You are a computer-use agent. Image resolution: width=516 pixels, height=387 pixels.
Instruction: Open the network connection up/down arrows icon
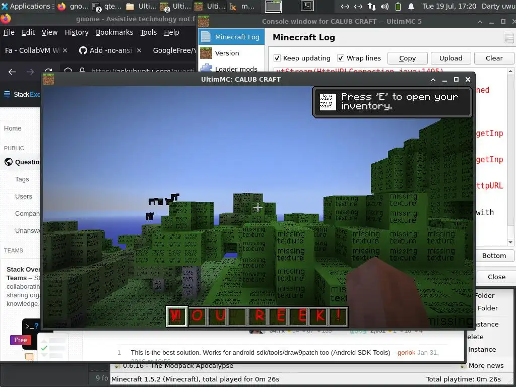click(x=371, y=6)
